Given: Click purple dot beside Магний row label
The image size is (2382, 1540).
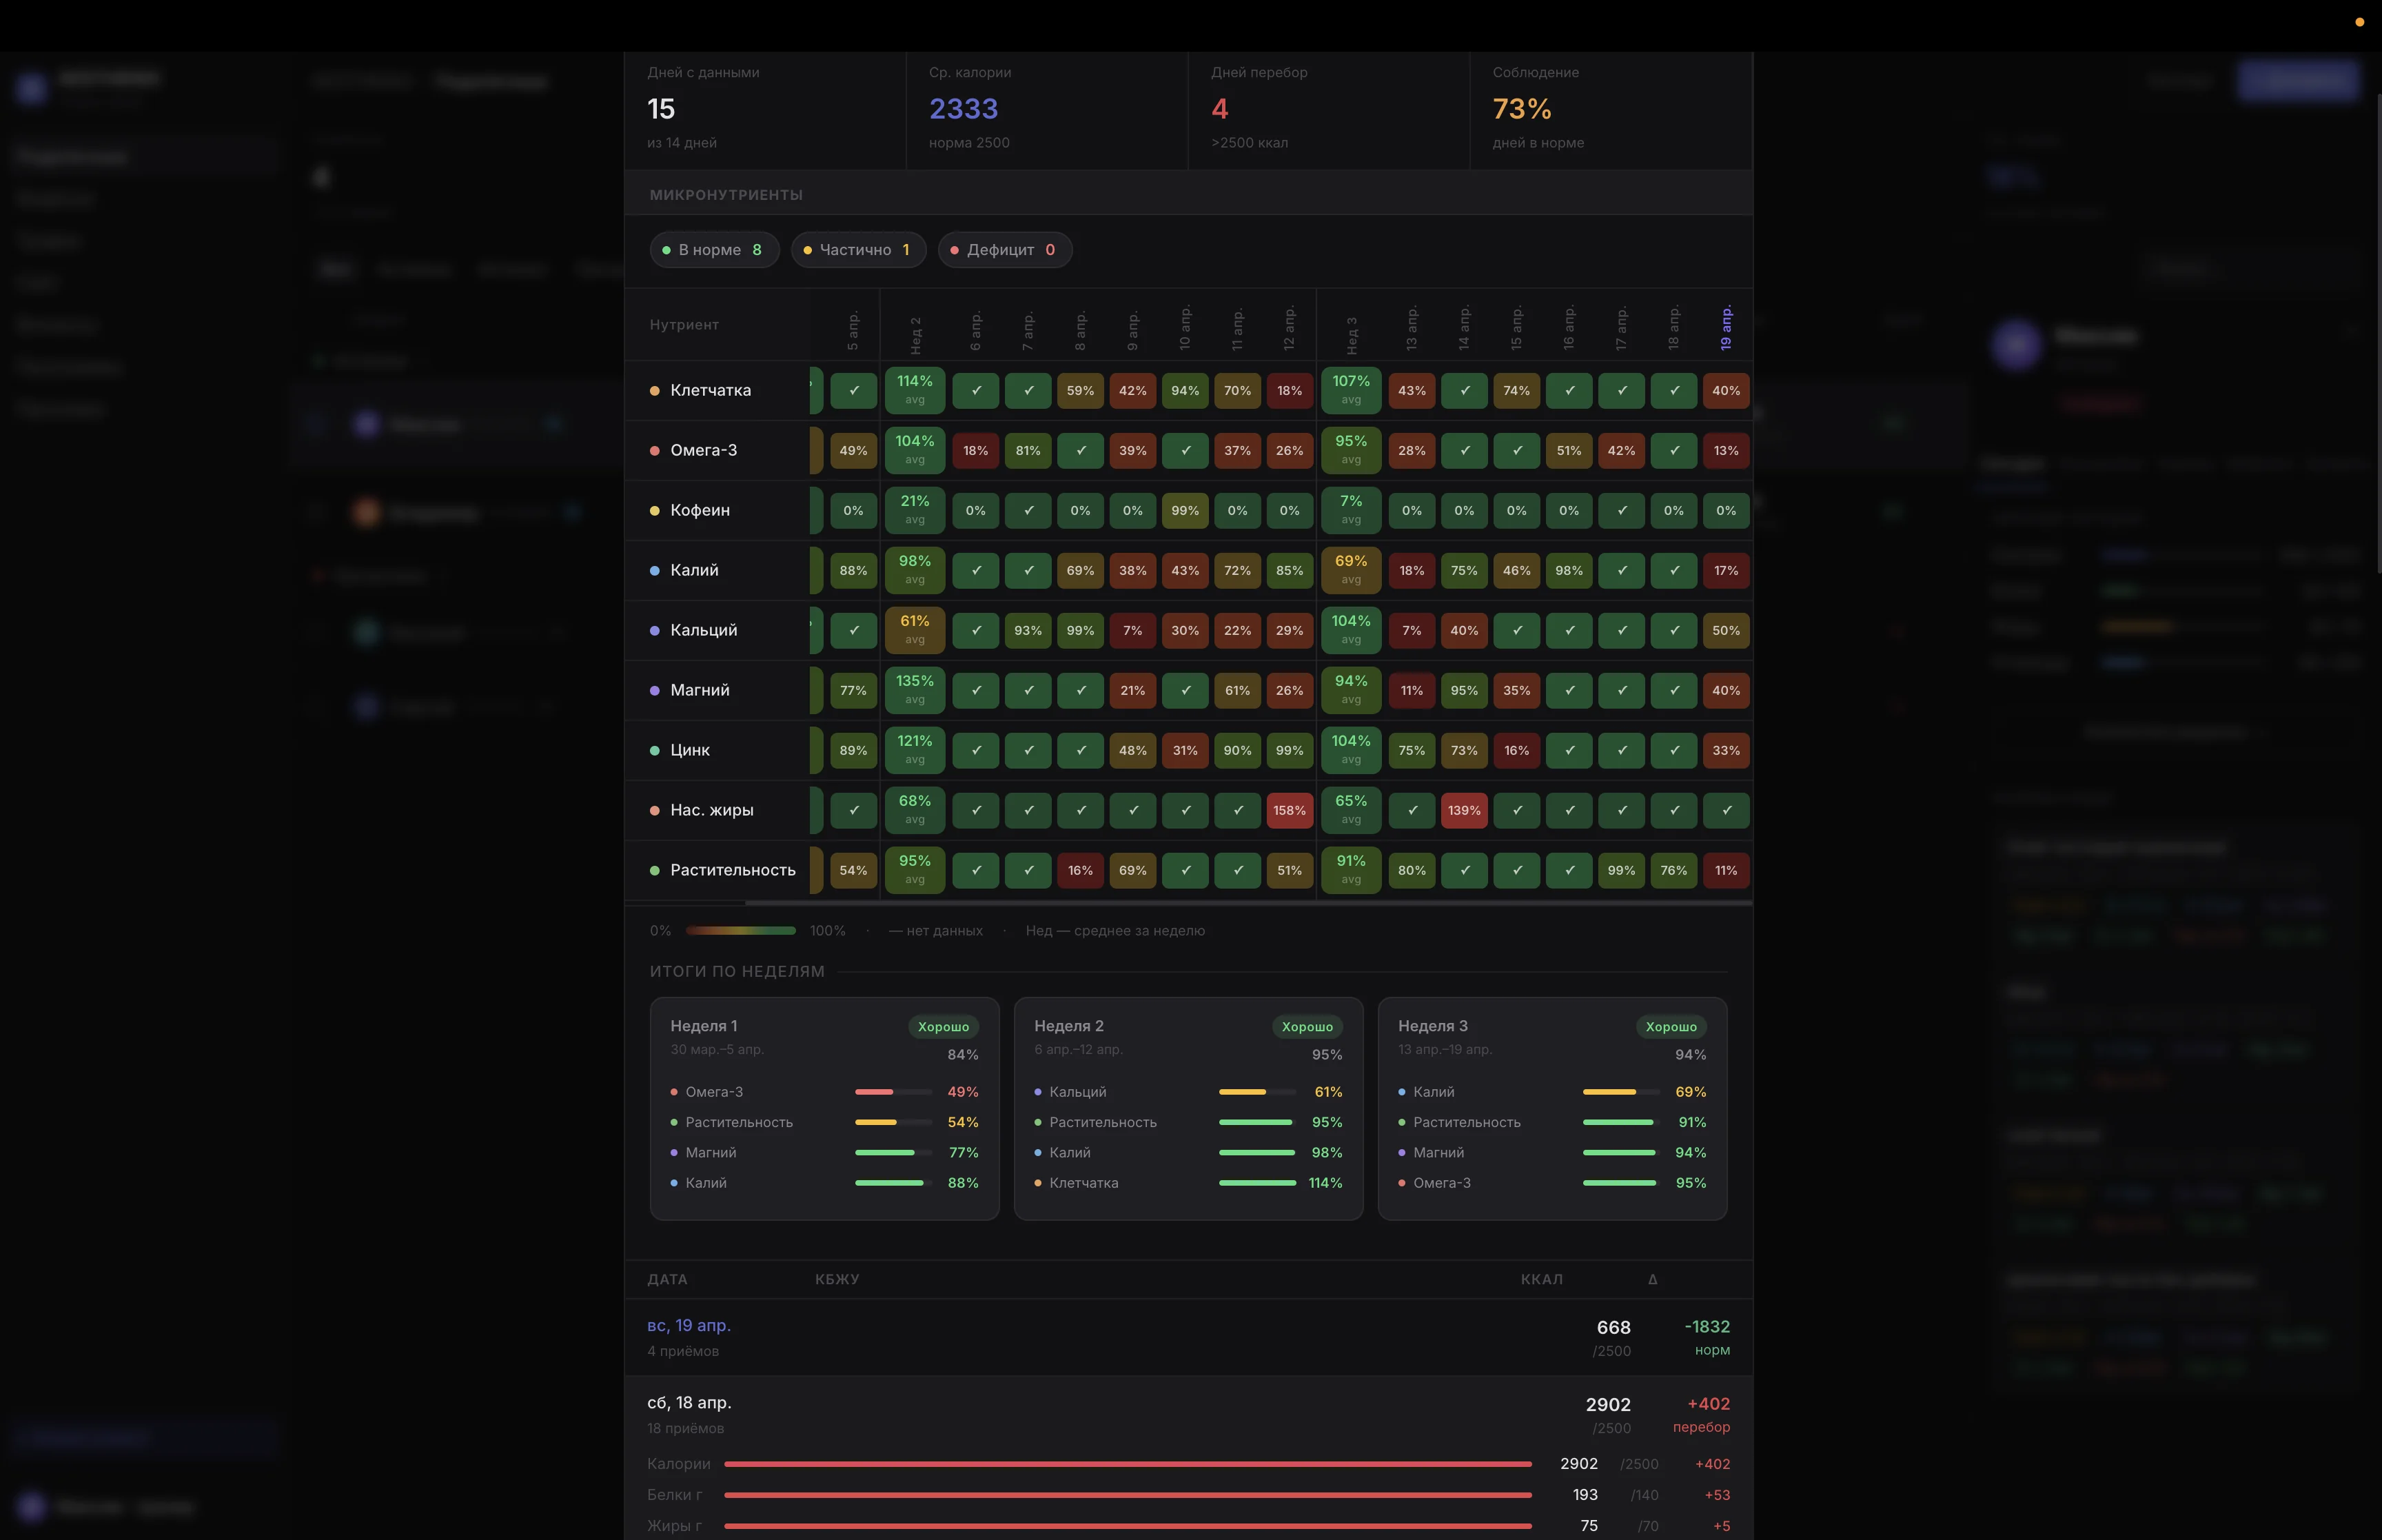Looking at the screenshot, I should click(655, 691).
